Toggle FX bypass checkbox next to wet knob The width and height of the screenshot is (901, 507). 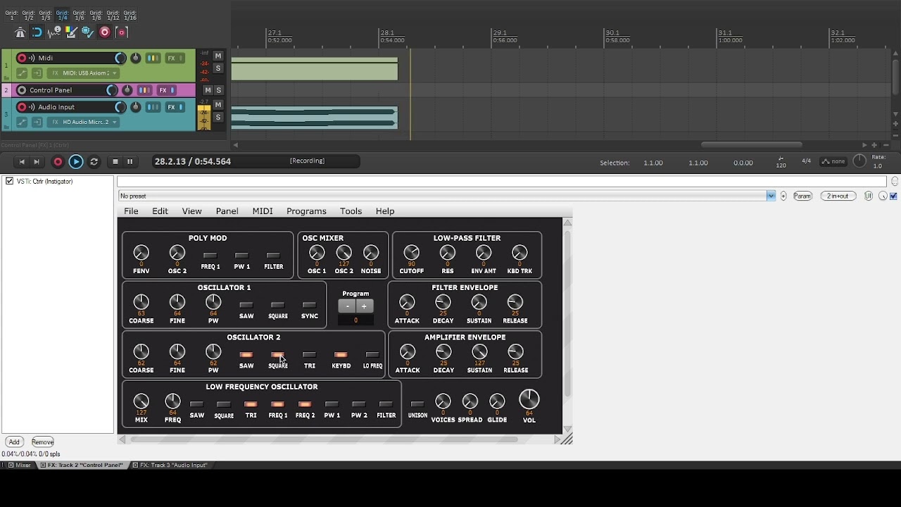pos(893,196)
